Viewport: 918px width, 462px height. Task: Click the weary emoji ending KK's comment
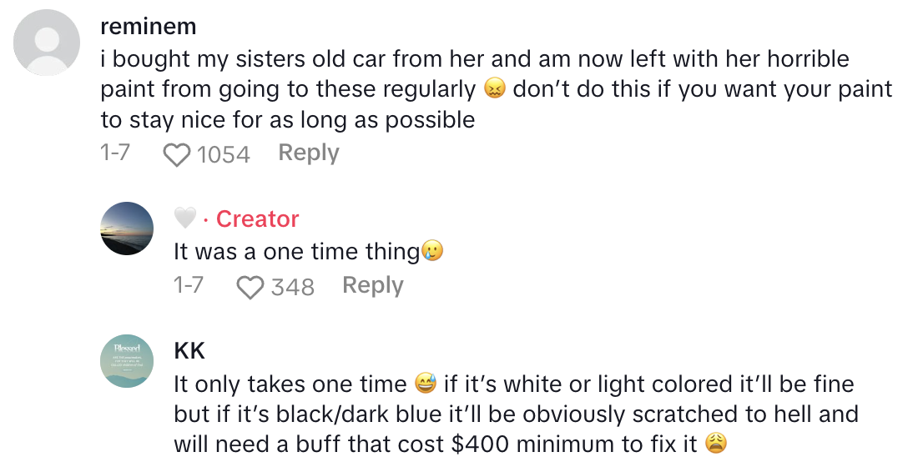(715, 443)
